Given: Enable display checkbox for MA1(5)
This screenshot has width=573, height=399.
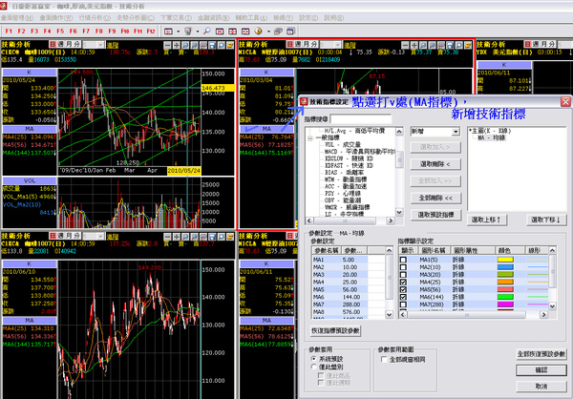Looking at the screenshot, I should click(x=404, y=261).
